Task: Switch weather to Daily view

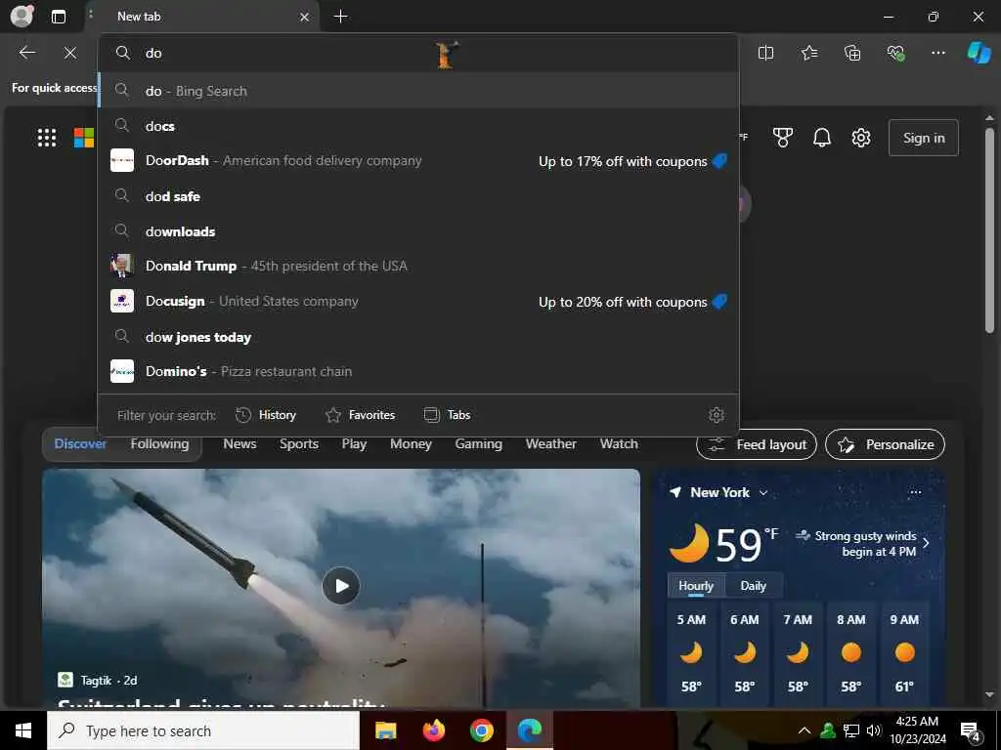Action: click(x=754, y=586)
